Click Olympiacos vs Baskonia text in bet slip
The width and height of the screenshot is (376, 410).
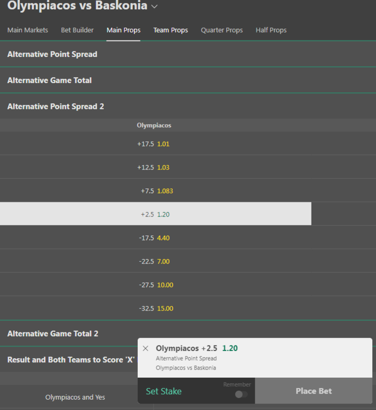[186, 368]
